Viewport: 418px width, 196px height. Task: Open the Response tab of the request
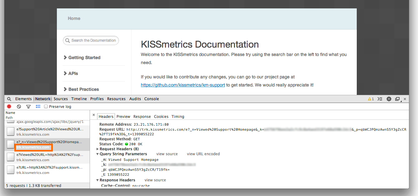tap(142, 116)
